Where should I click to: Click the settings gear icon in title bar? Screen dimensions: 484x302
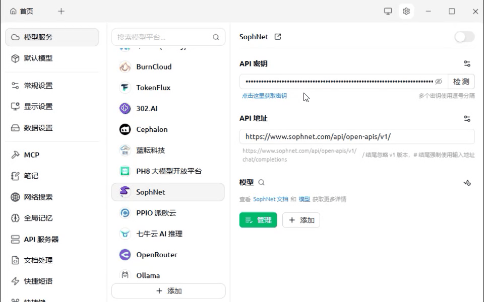click(406, 11)
